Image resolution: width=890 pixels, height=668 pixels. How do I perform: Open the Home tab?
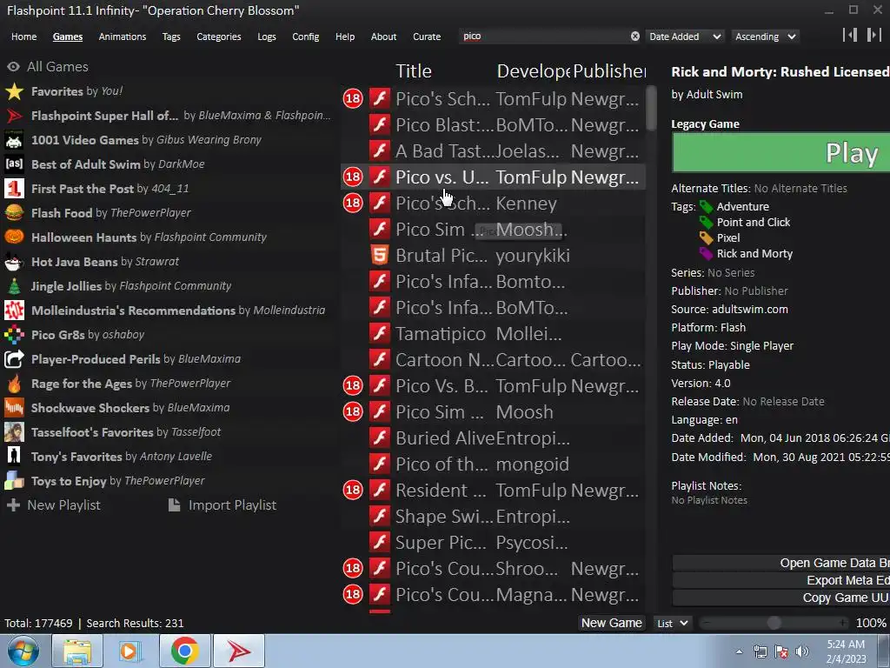point(23,37)
